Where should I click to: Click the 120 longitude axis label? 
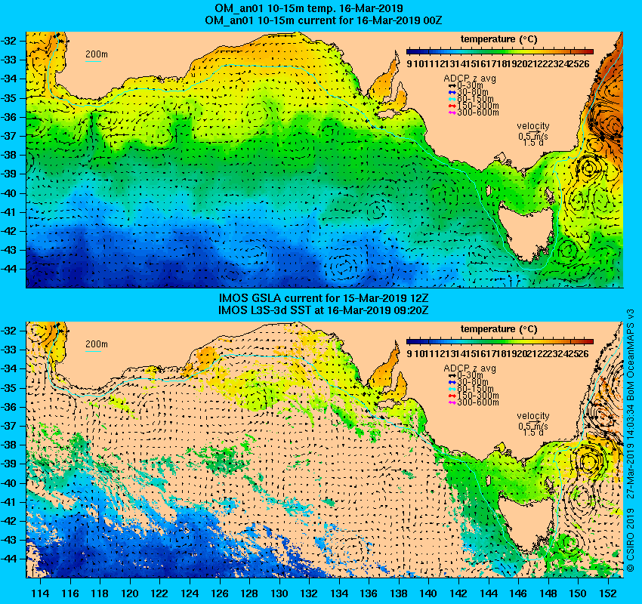click(x=130, y=593)
